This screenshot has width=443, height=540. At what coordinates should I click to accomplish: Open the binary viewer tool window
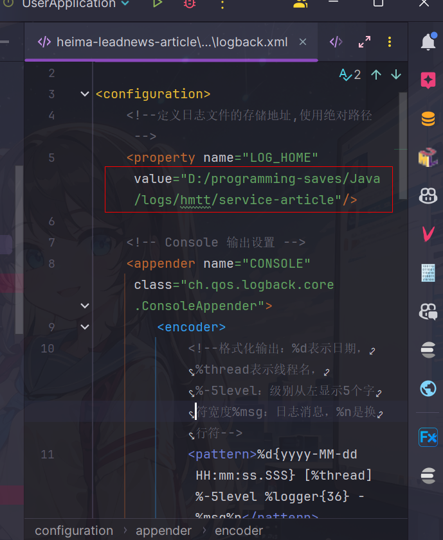tap(428, 273)
